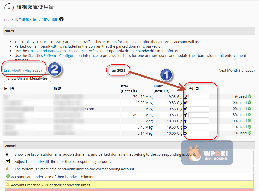Click green check status on 4% used row

[x=250, y=96]
